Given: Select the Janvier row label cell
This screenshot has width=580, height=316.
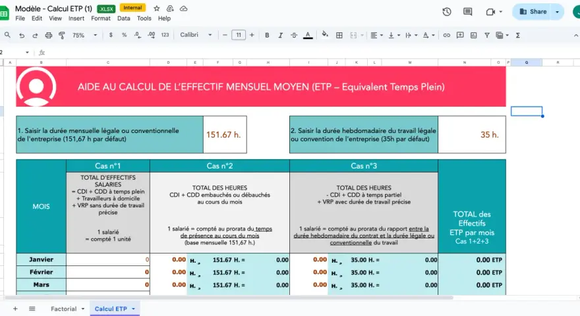Looking at the screenshot, I should coord(41,259).
